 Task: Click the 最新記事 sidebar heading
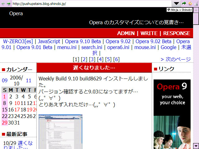[17, 134]
